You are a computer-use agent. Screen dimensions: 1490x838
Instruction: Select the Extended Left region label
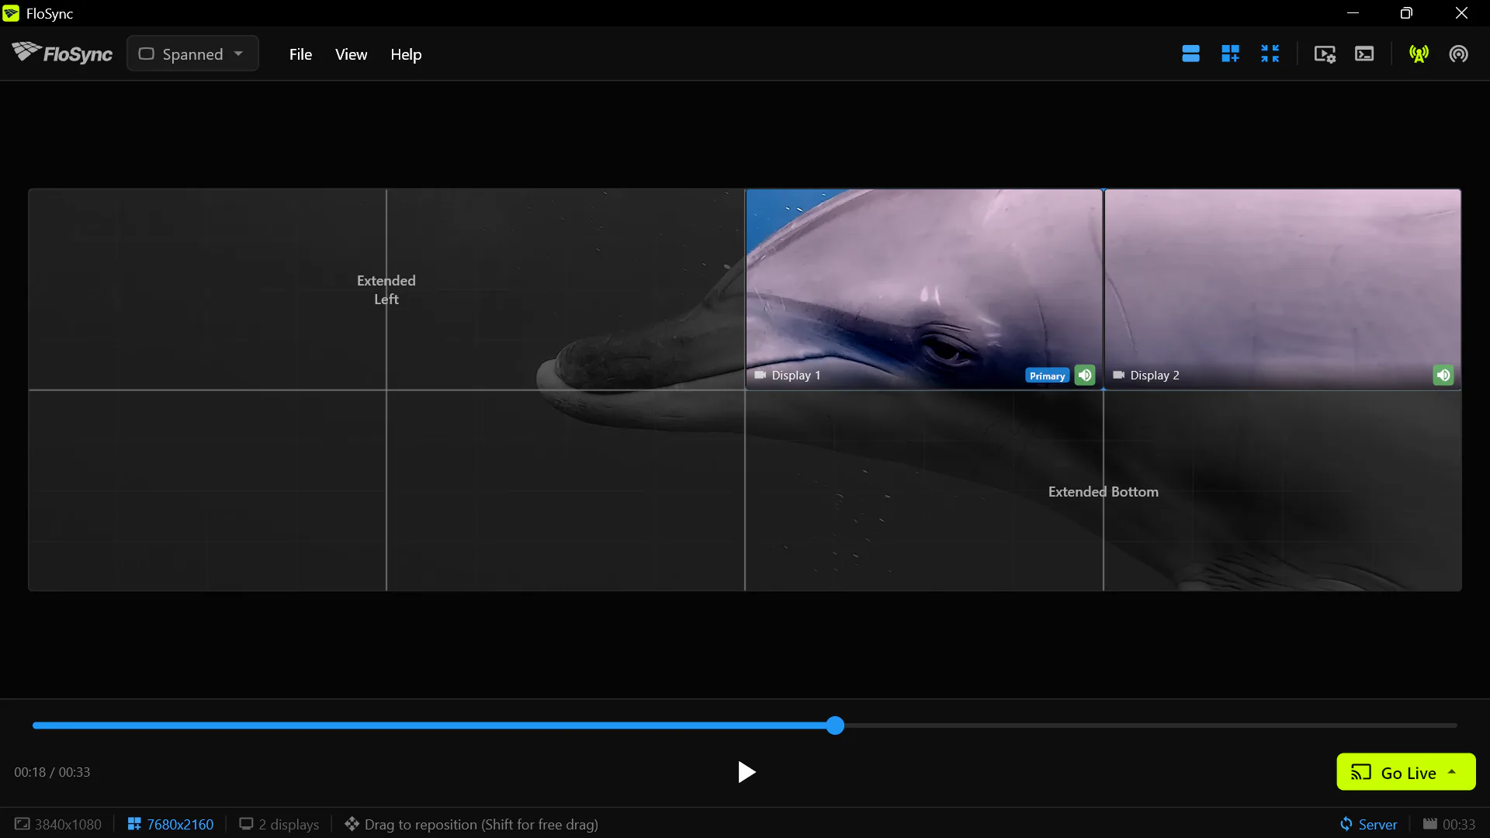point(386,289)
